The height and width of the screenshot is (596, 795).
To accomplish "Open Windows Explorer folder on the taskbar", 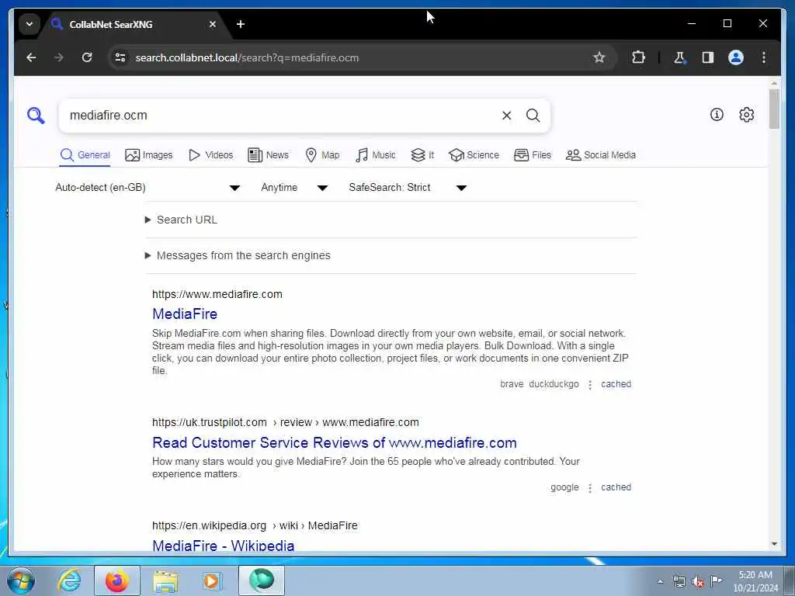I will [x=165, y=580].
